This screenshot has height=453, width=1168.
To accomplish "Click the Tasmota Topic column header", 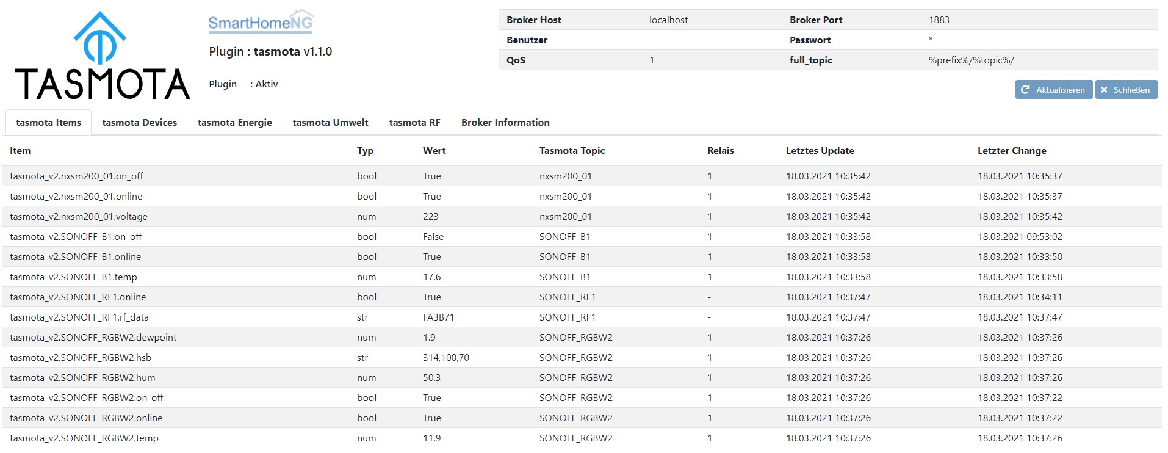I will point(572,151).
